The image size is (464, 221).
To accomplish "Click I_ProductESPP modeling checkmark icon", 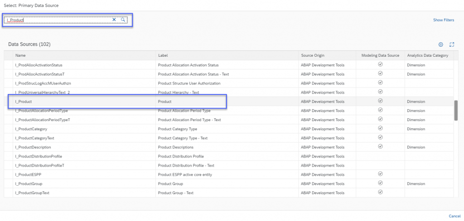I will click(381, 174).
